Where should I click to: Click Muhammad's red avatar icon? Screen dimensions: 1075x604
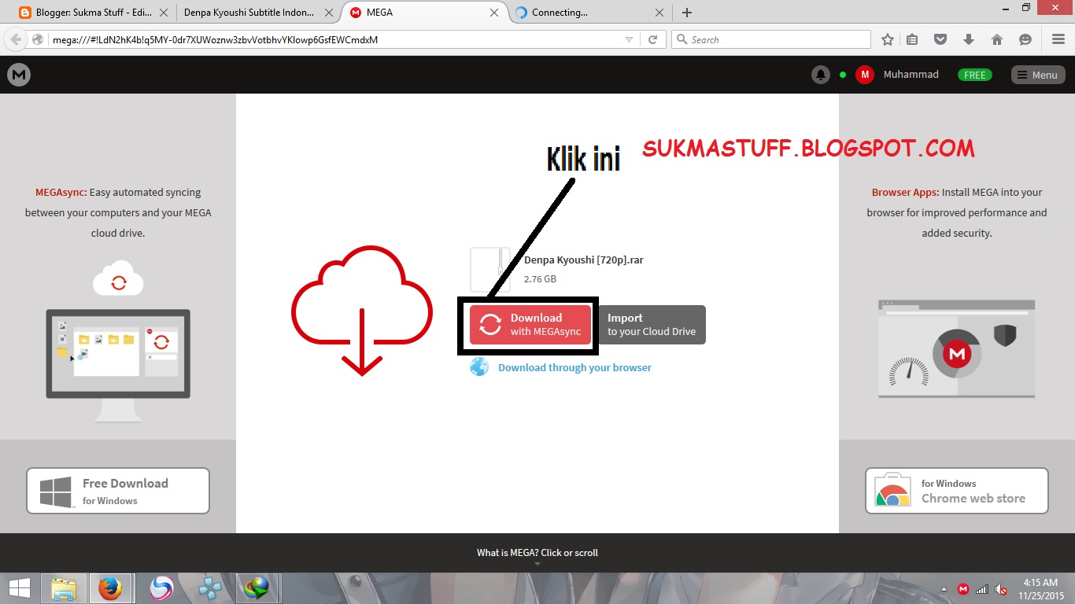pyautogui.click(x=864, y=75)
